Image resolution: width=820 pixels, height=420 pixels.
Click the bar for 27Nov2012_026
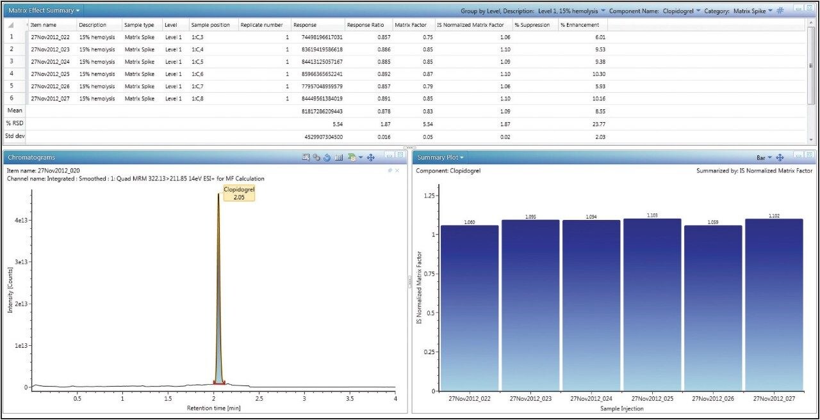[x=713, y=308]
